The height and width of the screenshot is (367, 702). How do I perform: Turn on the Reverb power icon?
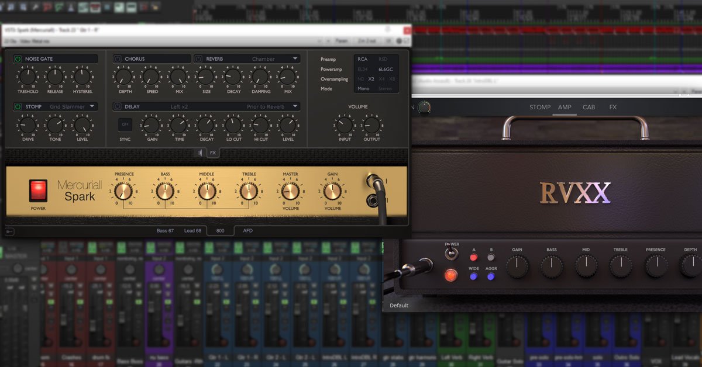(199, 59)
